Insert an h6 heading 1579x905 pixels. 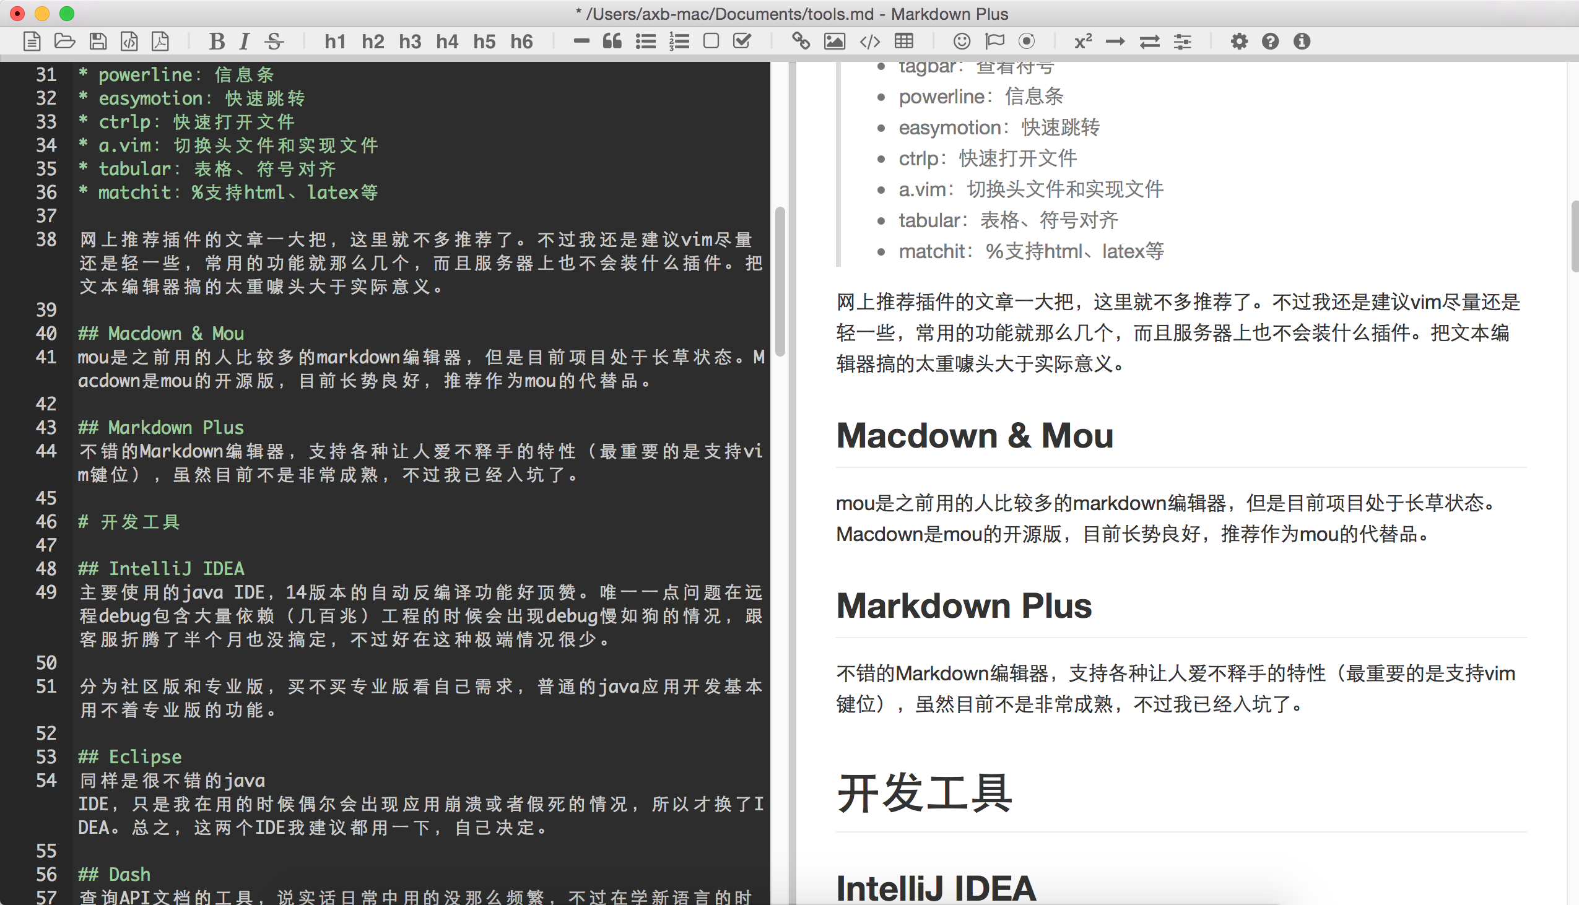click(521, 41)
